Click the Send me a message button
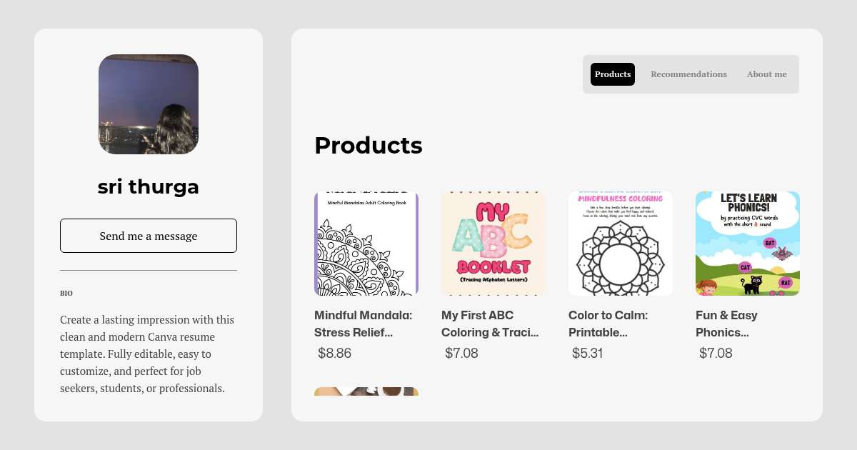Image resolution: width=857 pixels, height=450 pixels. tap(149, 236)
